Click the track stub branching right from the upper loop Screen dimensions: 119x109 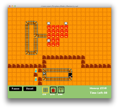point(42,36)
